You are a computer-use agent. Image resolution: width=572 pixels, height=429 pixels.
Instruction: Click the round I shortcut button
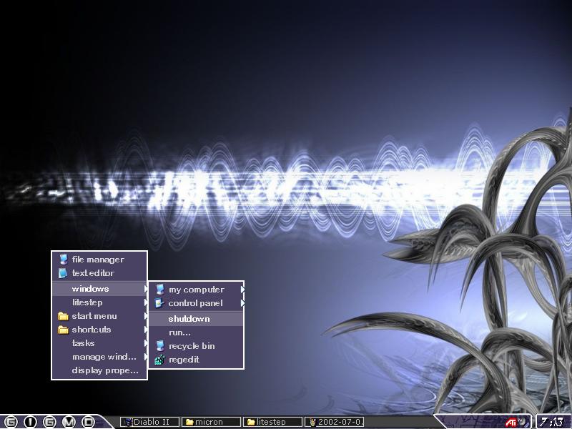click(30, 422)
